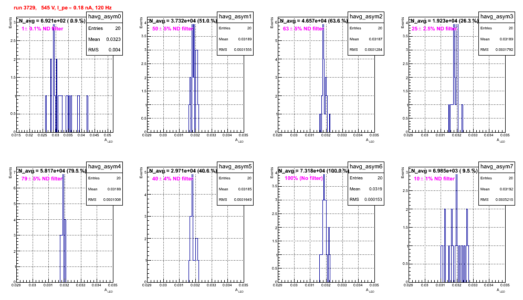Select Mean value 0.03192 in havg_asym7 box
523x300 pixels.
pyautogui.click(x=506, y=189)
